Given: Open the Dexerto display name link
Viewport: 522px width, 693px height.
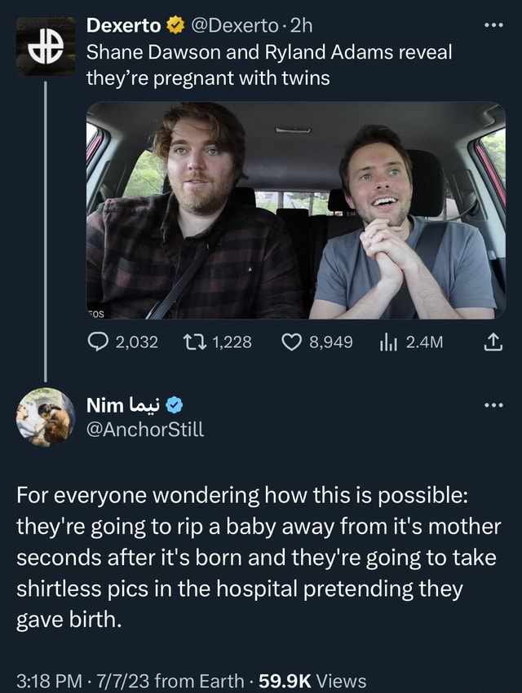Looking at the screenshot, I should [123, 26].
